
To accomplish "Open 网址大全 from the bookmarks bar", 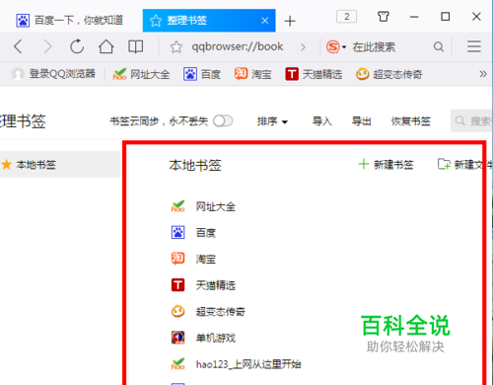I will [x=141, y=74].
